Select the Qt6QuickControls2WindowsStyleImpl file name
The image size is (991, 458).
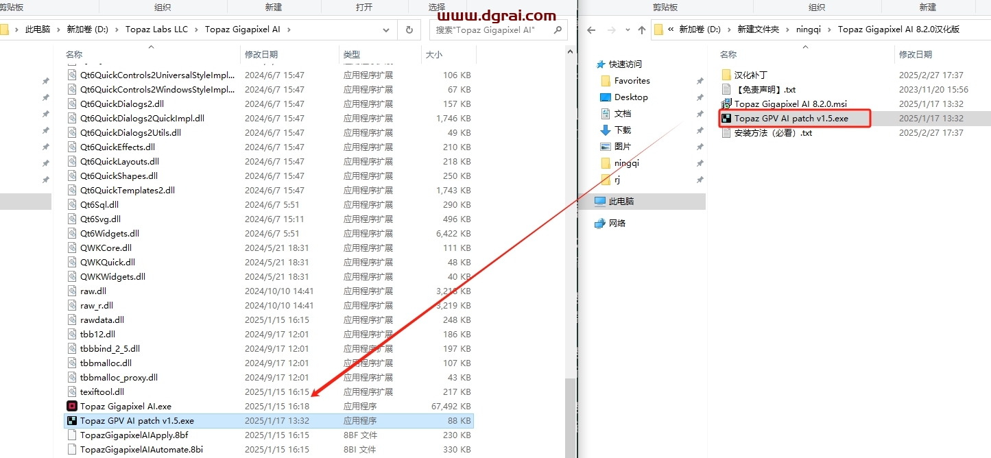click(x=157, y=90)
